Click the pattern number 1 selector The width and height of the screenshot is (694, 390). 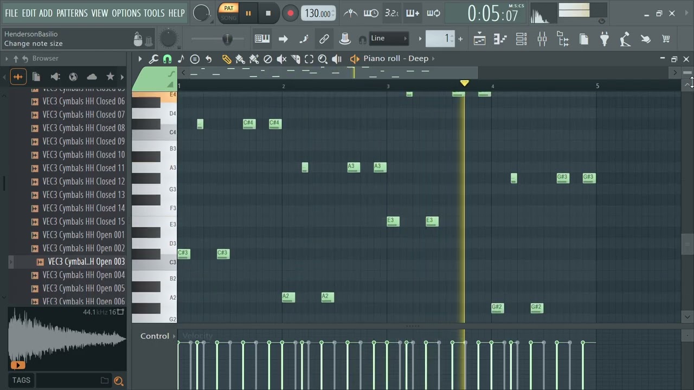pyautogui.click(x=440, y=38)
